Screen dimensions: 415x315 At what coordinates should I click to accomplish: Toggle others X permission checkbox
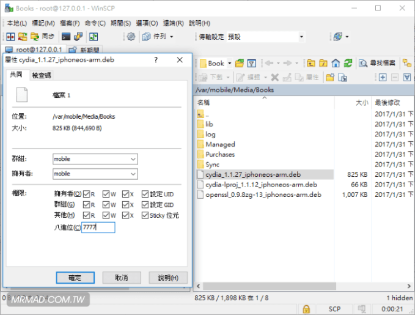click(x=125, y=215)
